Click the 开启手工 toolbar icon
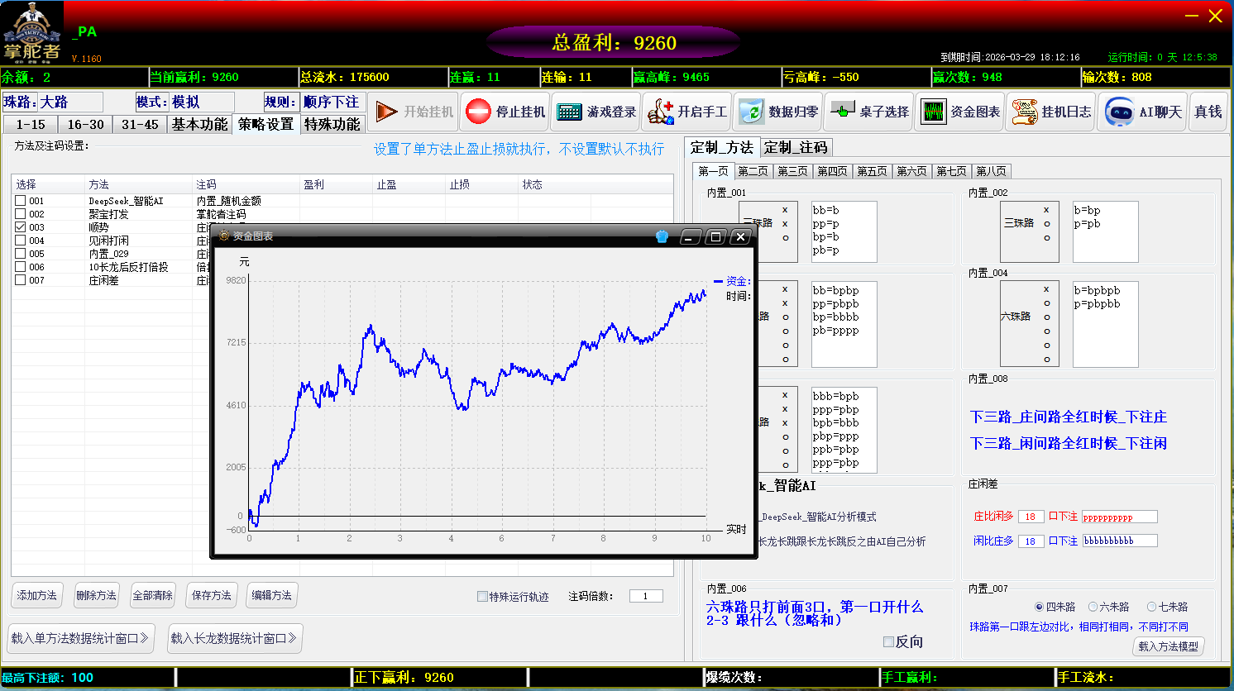This screenshot has width=1234, height=691. pos(660,112)
